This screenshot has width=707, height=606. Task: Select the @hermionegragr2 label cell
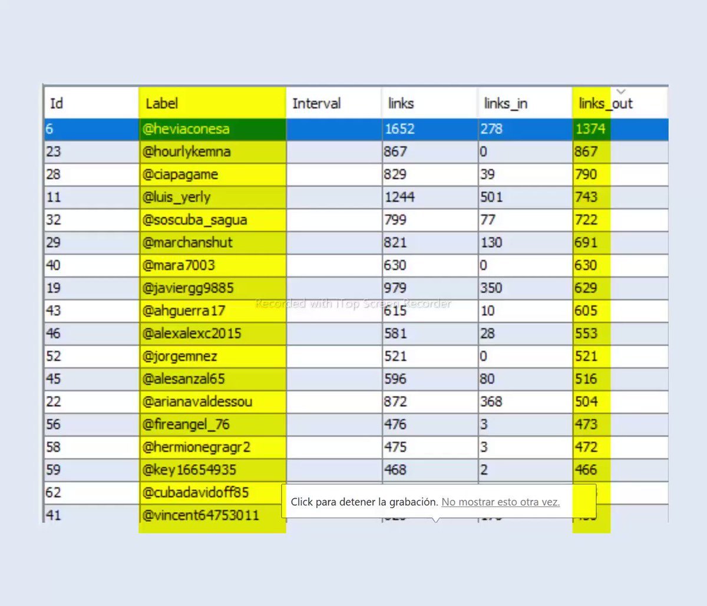click(x=213, y=447)
